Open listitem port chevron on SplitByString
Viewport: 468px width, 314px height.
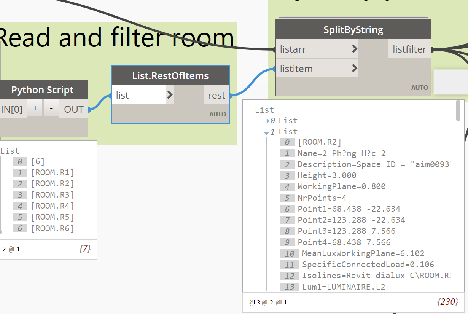point(354,69)
